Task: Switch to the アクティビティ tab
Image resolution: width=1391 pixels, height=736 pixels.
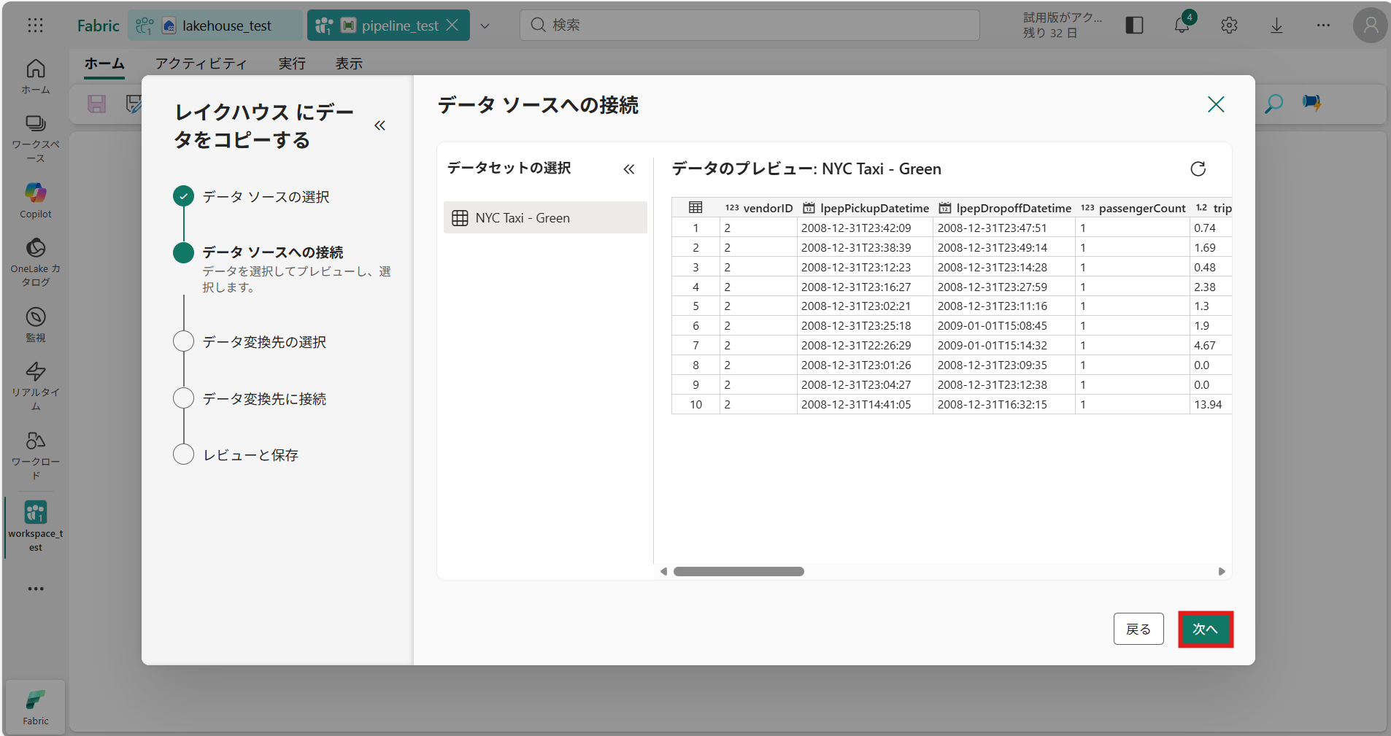Action: pyautogui.click(x=201, y=63)
